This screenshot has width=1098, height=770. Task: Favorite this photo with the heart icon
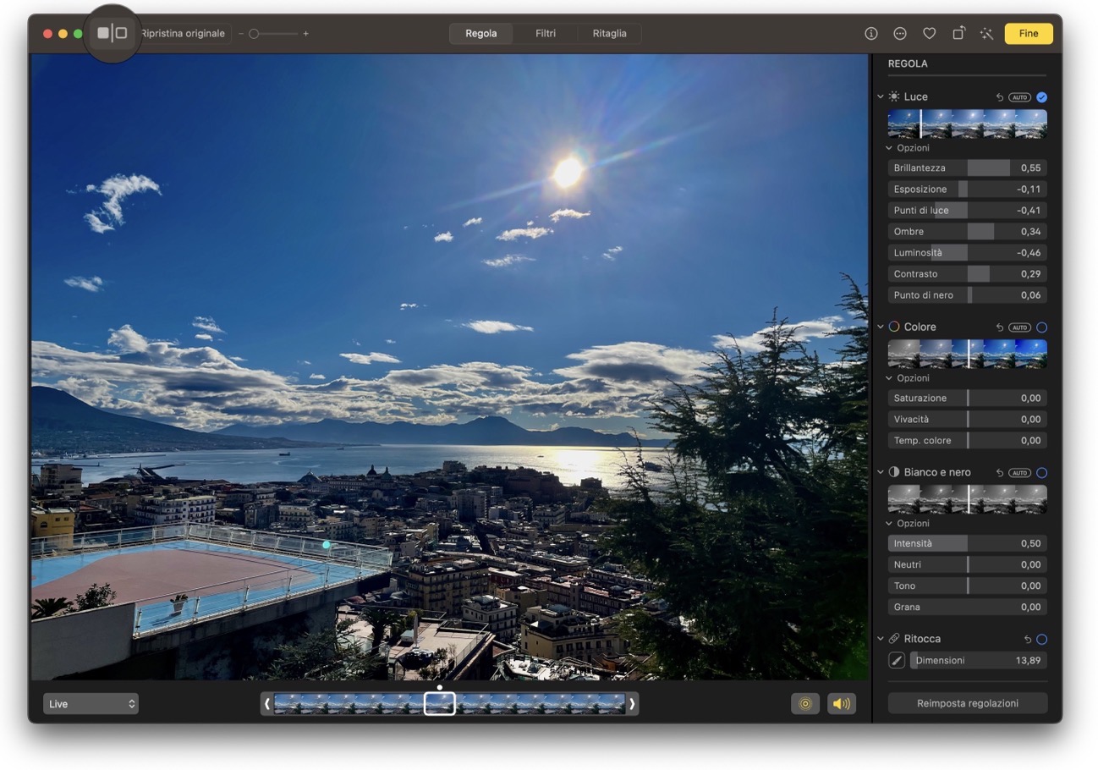[x=929, y=33]
